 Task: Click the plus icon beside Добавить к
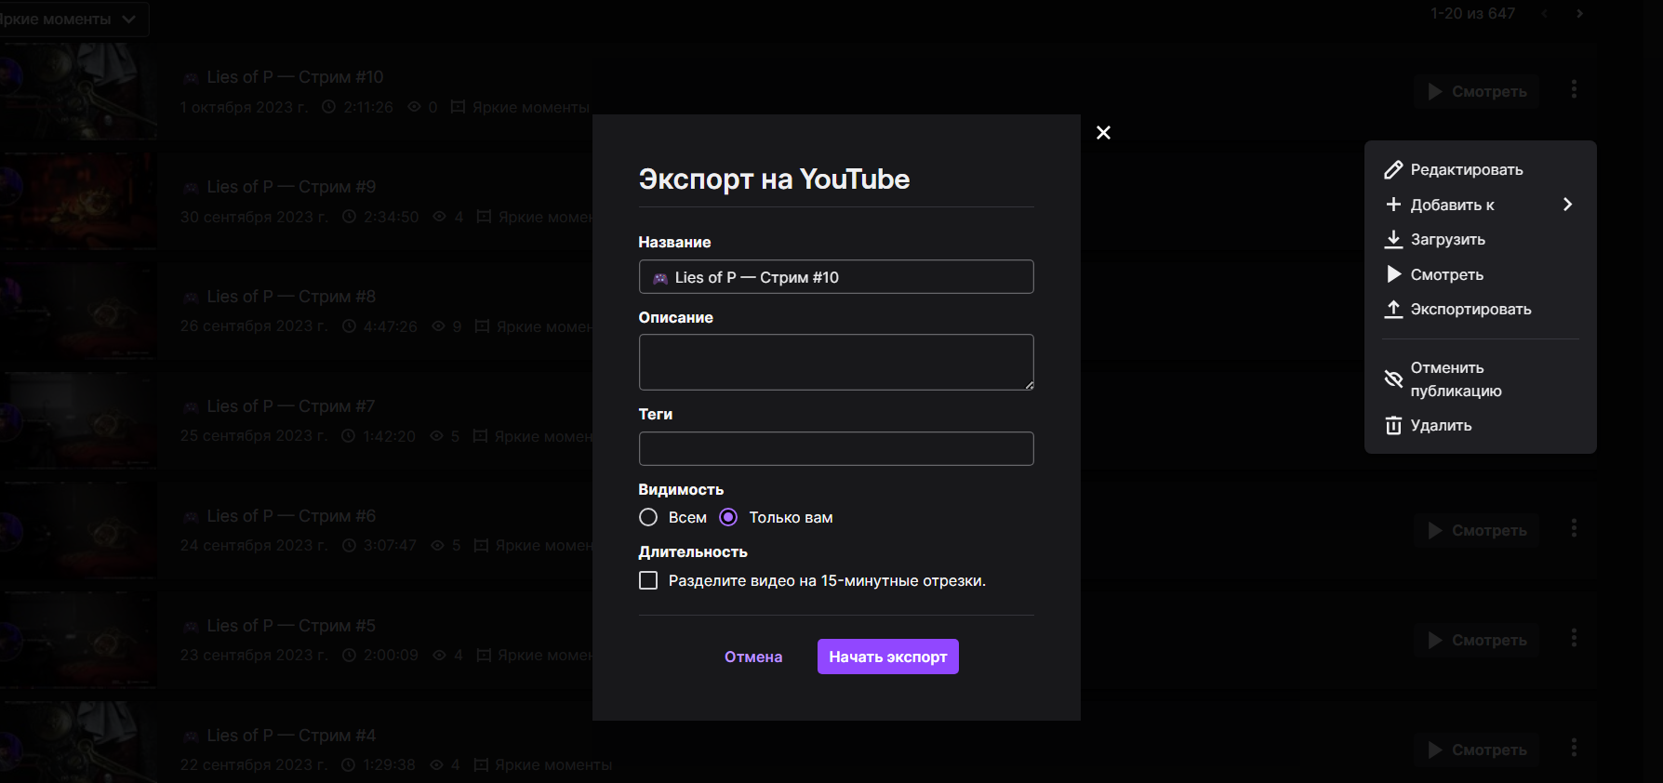(1393, 205)
